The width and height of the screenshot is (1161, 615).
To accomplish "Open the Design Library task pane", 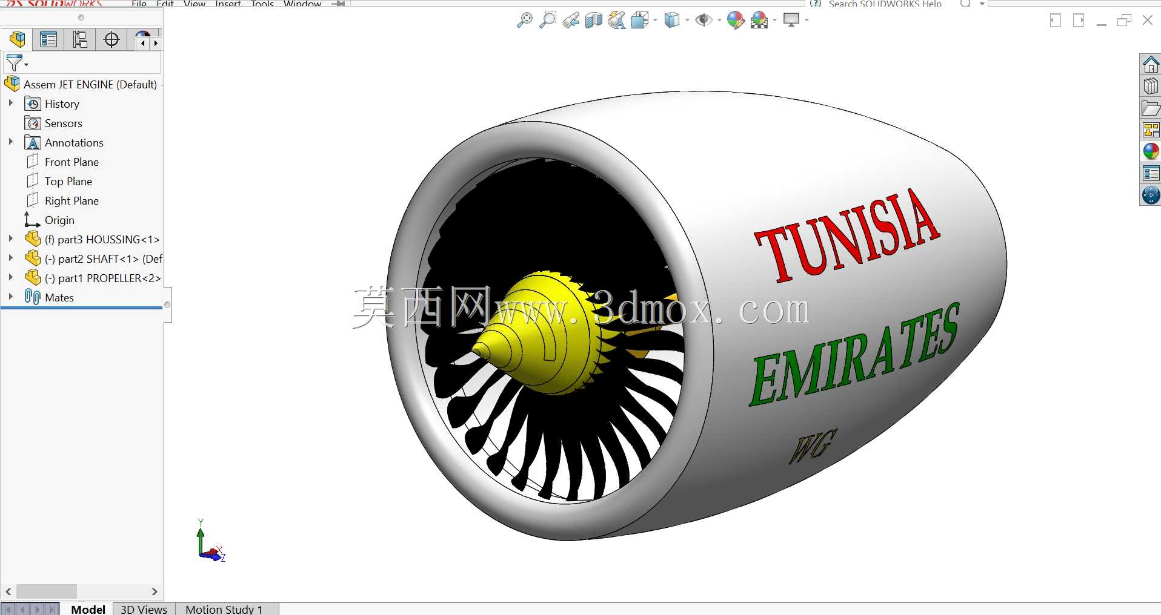I will pos(1151,86).
